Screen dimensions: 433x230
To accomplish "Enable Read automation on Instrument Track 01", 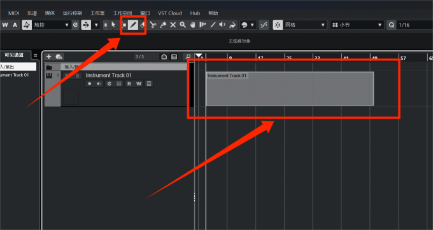I will coord(129,84).
